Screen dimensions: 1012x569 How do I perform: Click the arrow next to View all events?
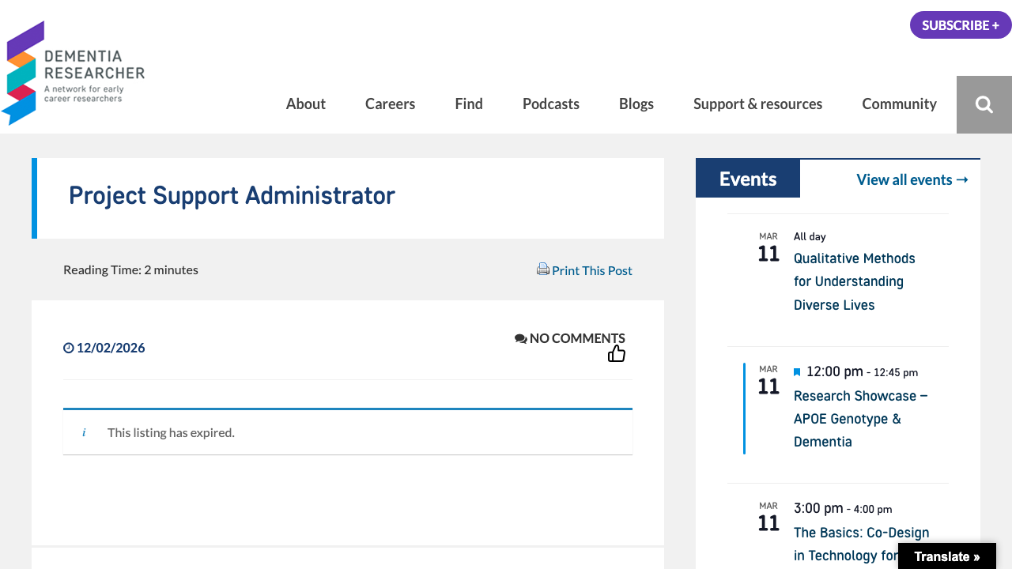pyautogui.click(x=962, y=179)
